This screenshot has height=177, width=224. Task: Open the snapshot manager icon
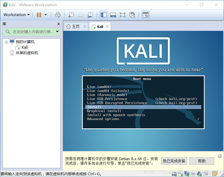(90, 15)
